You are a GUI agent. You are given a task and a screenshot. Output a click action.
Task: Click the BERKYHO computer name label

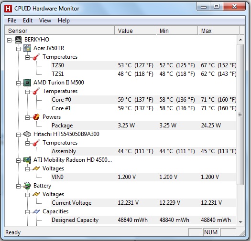pyautogui.click(x=37, y=40)
